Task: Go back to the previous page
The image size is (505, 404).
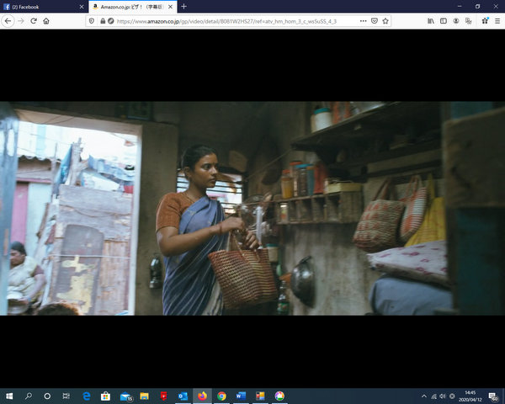Action: pyautogui.click(x=8, y=21)
